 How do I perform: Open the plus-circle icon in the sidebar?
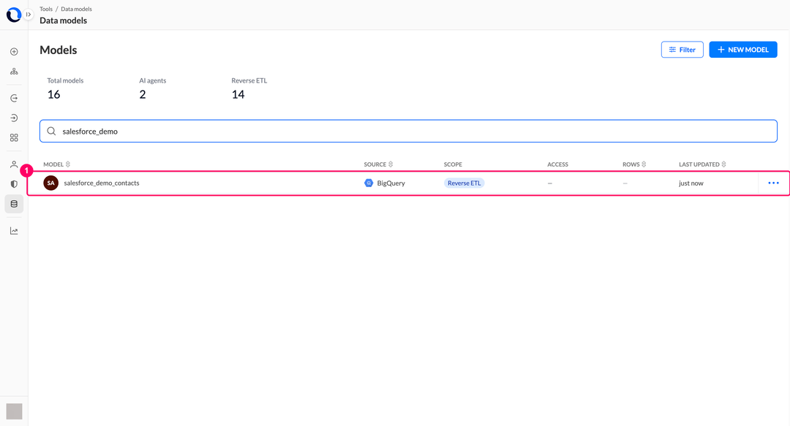(14, 52)
